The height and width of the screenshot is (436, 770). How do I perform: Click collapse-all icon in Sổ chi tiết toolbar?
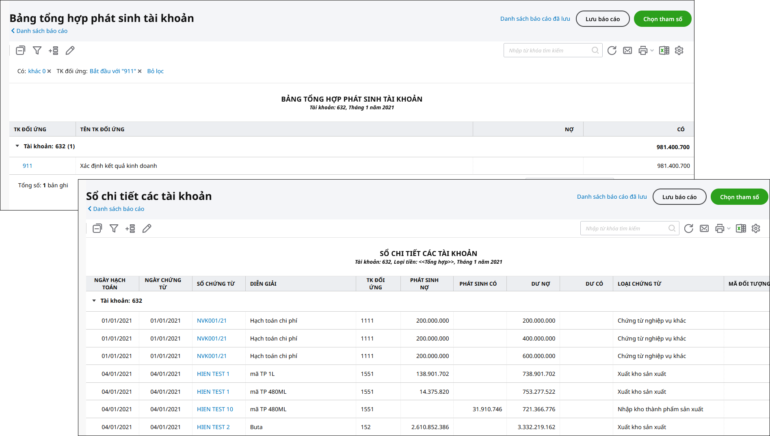97,228
